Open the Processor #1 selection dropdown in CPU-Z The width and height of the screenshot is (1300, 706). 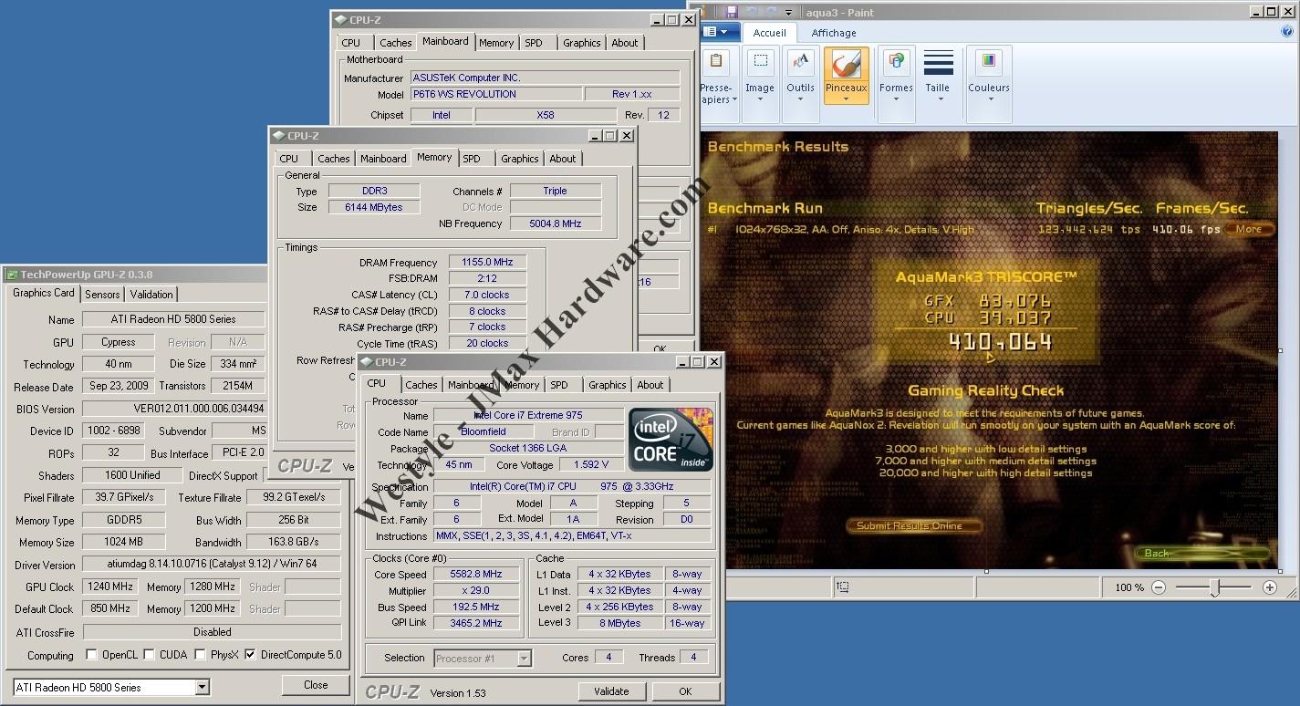point(524,658)
